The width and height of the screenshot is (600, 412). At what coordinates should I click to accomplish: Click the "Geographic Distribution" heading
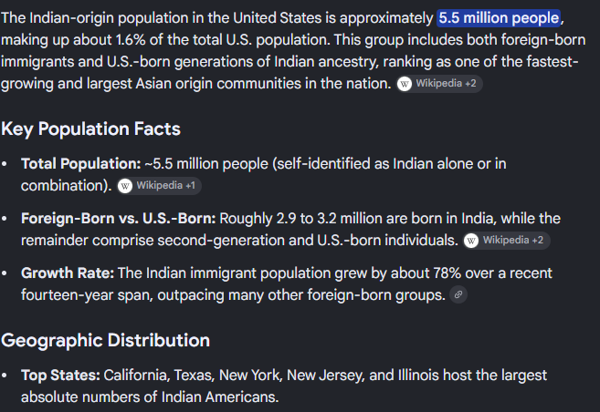tap(105, 340)
